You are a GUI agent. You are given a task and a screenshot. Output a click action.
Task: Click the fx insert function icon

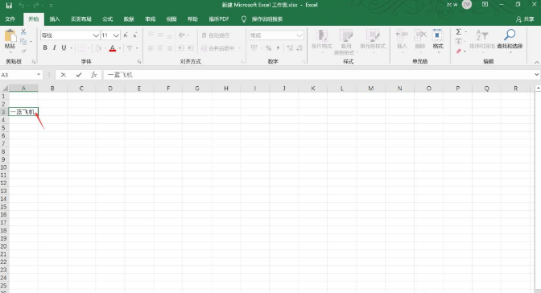94,75
